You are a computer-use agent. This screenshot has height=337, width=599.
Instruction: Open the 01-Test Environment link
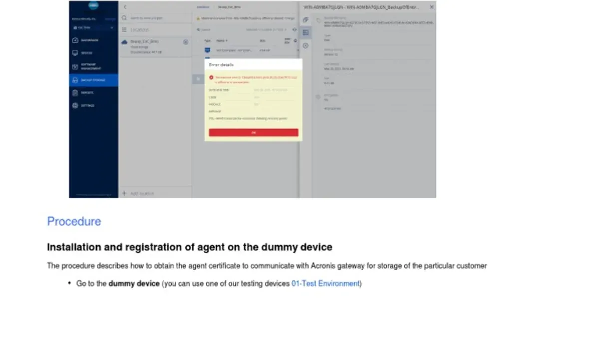coord(325,283)
